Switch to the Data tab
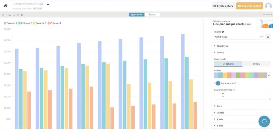Image resolution: width=273 pixels, height=132 pixels. [152, 15]
